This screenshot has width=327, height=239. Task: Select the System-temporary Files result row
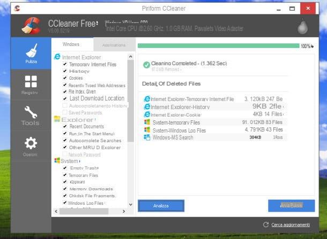point(214,122)
